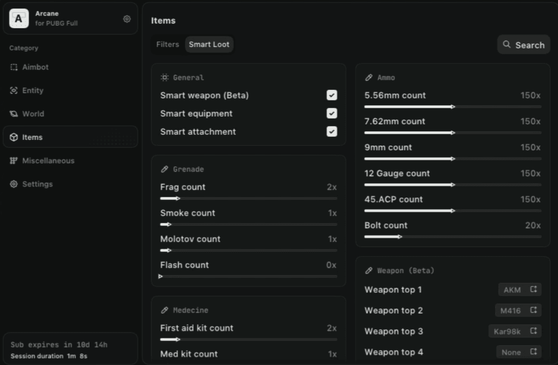Open the World category
The image size is (558, 365).
70,114
